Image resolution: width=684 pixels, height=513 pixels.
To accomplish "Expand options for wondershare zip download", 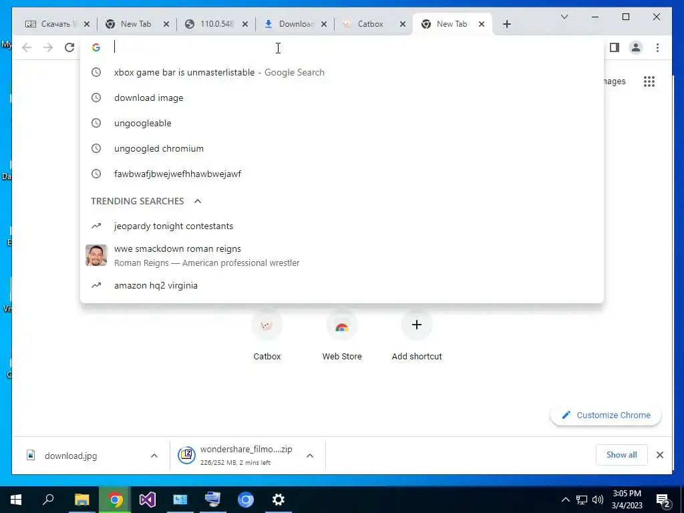I will pyautogui.click(x=310, y=456).
